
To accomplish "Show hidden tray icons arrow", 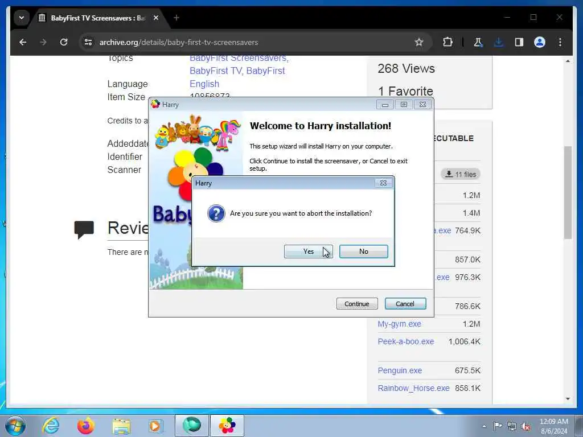I will pos(484,426).
